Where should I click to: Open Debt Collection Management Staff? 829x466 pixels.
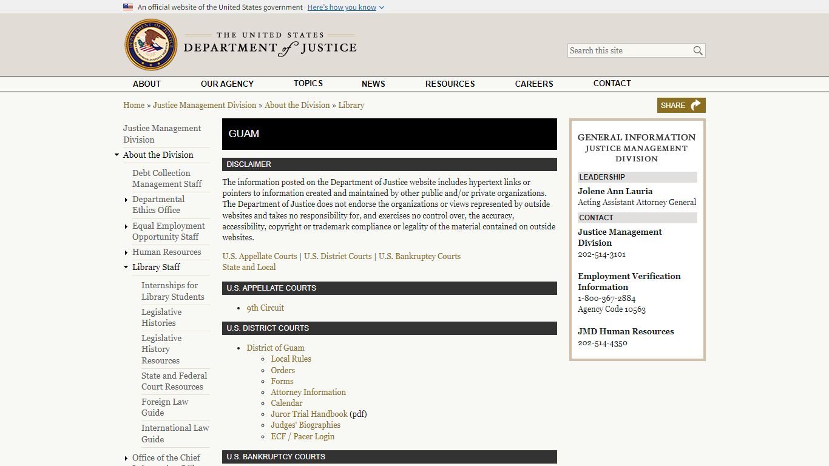coord(167,178)
